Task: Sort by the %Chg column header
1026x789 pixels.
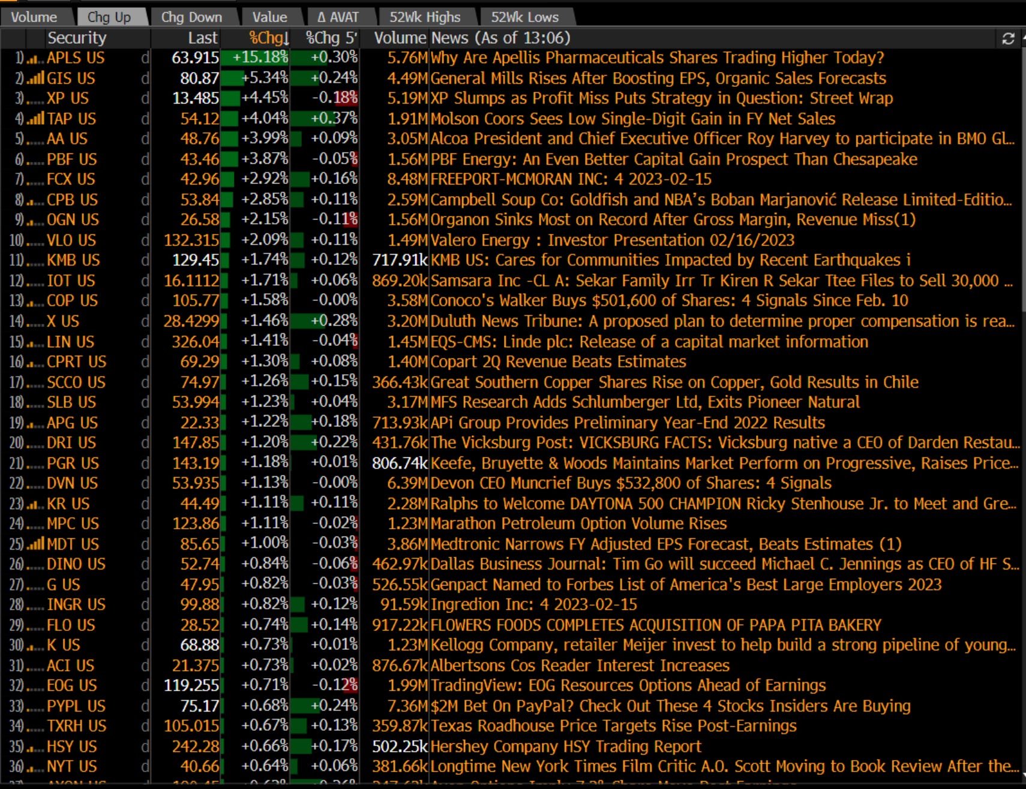Action: (x=269, y=38)
